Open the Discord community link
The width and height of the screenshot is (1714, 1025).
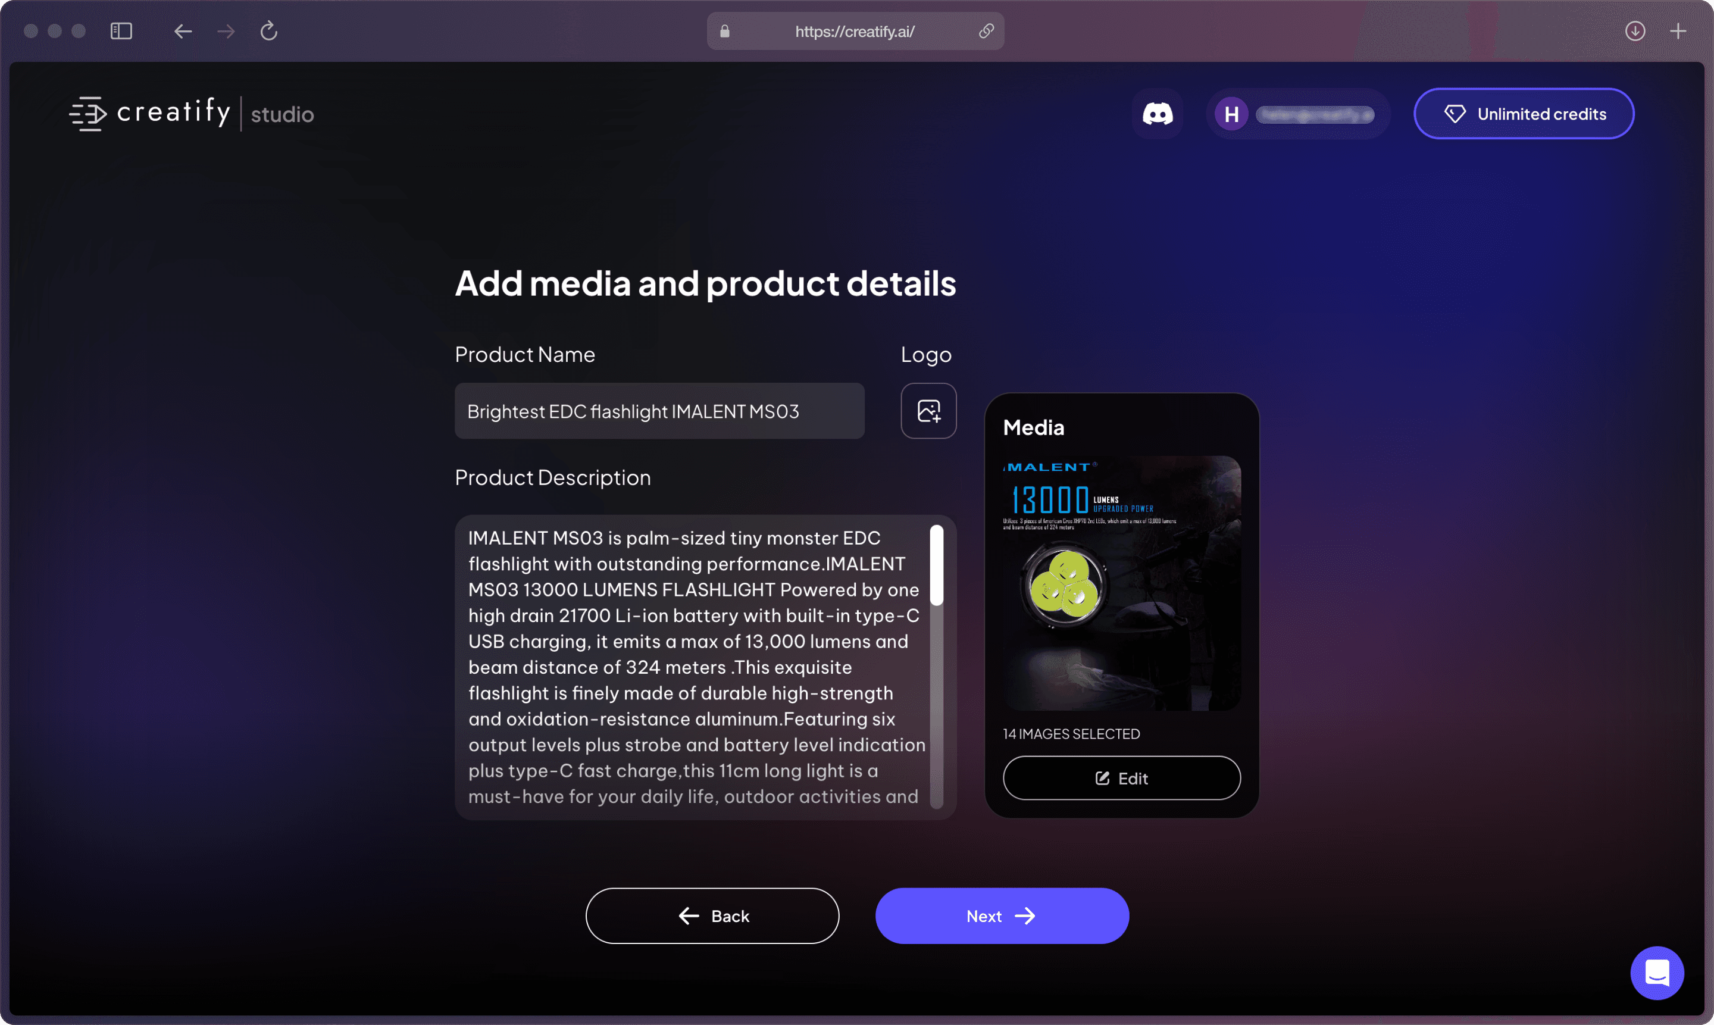(1158, 114)
